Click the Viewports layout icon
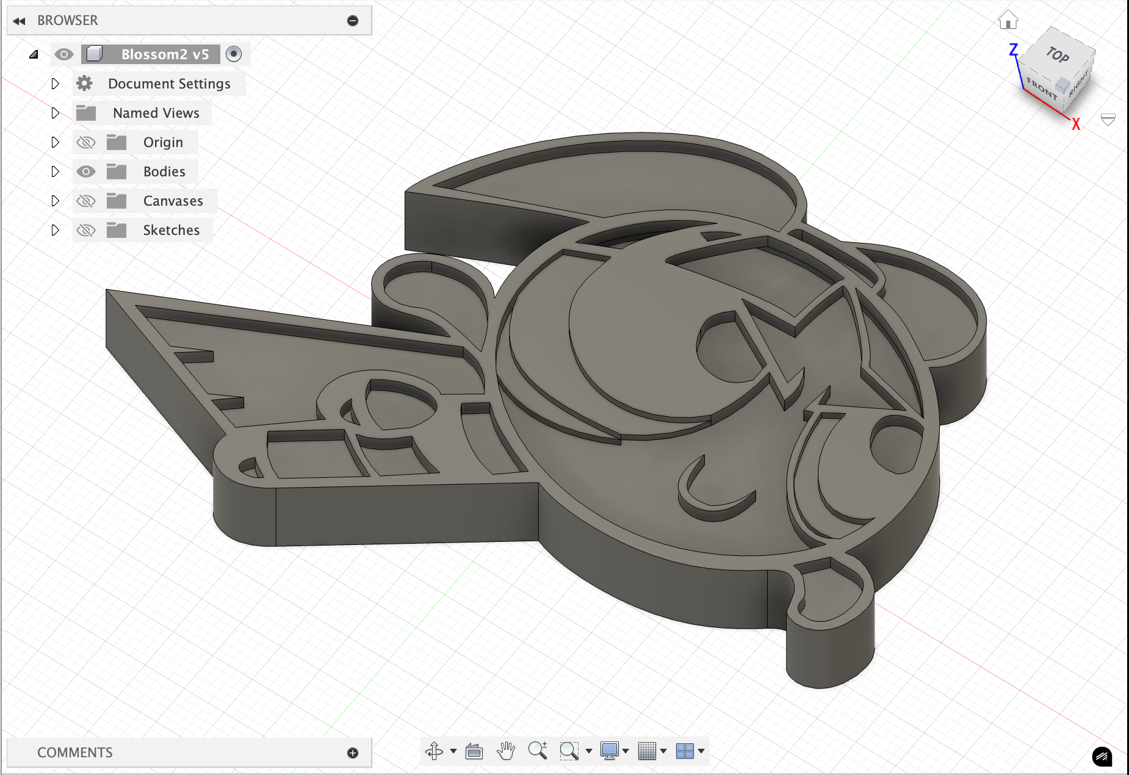The image size is (1129, 775). tap(685, 751)
